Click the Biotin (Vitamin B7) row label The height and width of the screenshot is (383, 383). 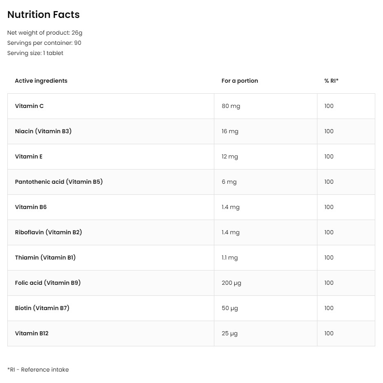[x=42, y=308]
